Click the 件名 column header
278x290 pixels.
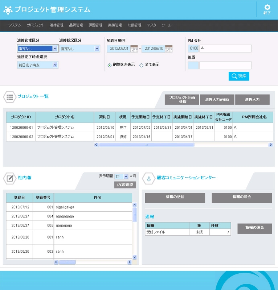[93, 198]
